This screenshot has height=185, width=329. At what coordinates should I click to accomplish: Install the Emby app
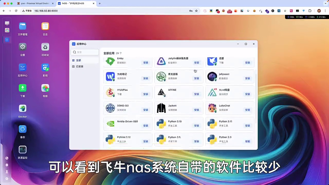[x=146, y=63]
